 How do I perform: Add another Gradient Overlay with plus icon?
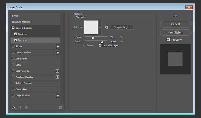58,77
